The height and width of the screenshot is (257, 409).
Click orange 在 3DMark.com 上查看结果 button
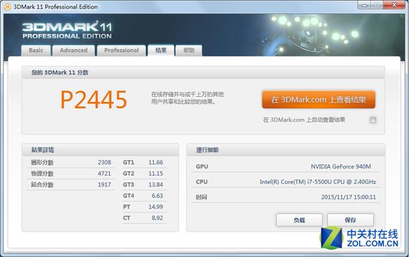coord(318,99)
